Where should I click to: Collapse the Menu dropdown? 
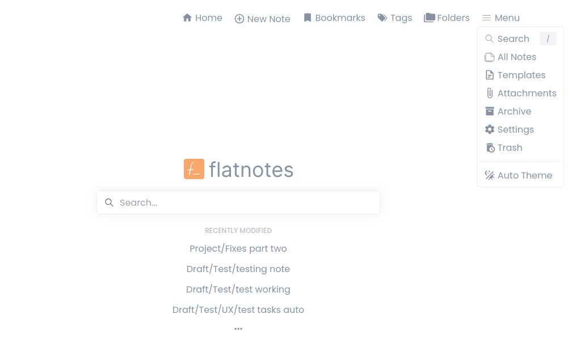[x=501, y=18]
